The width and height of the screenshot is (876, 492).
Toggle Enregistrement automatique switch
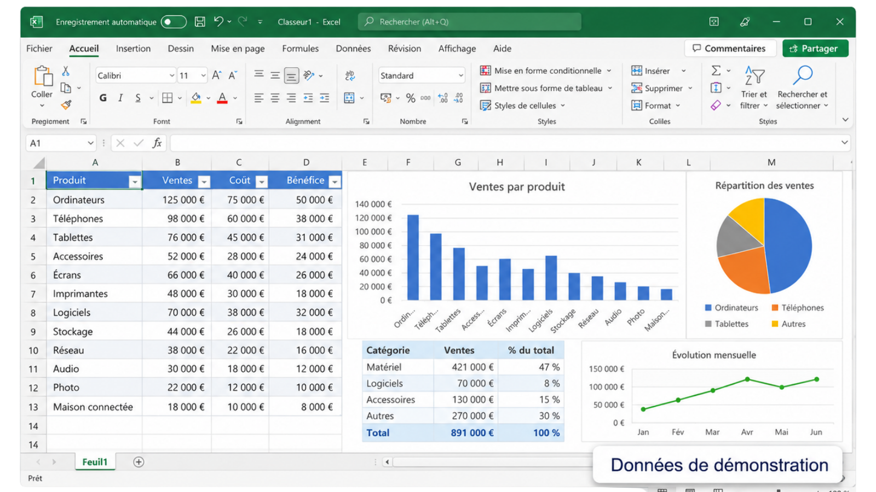click(x=174, y=22)
